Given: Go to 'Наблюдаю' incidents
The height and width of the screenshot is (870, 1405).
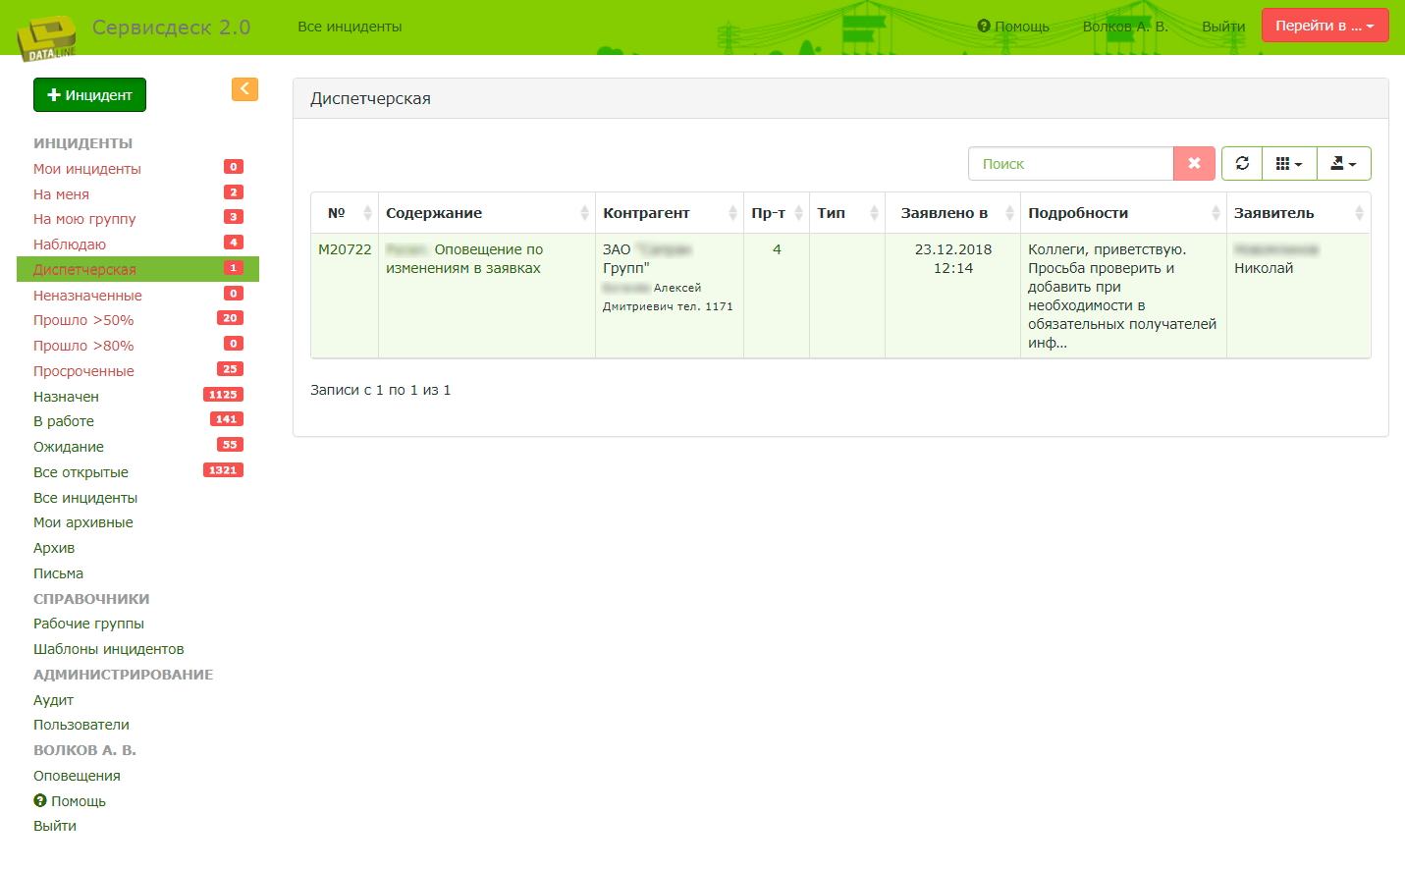Looking at the screenshot, I should point(70,245).
